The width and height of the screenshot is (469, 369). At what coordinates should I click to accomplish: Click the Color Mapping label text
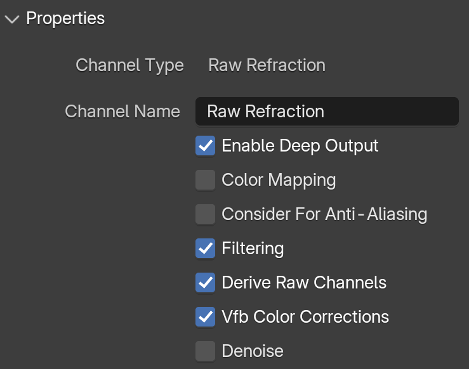[279, 180]
